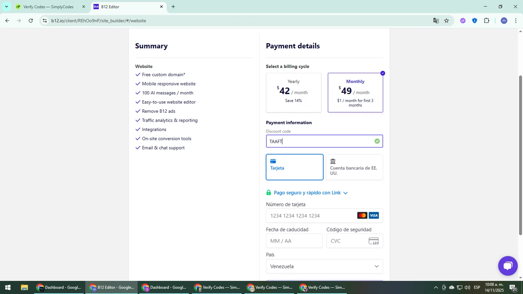This screenshot has width=523, height=294.
Task: Open the tab search dropdown arrow
Action: [6, 7]
